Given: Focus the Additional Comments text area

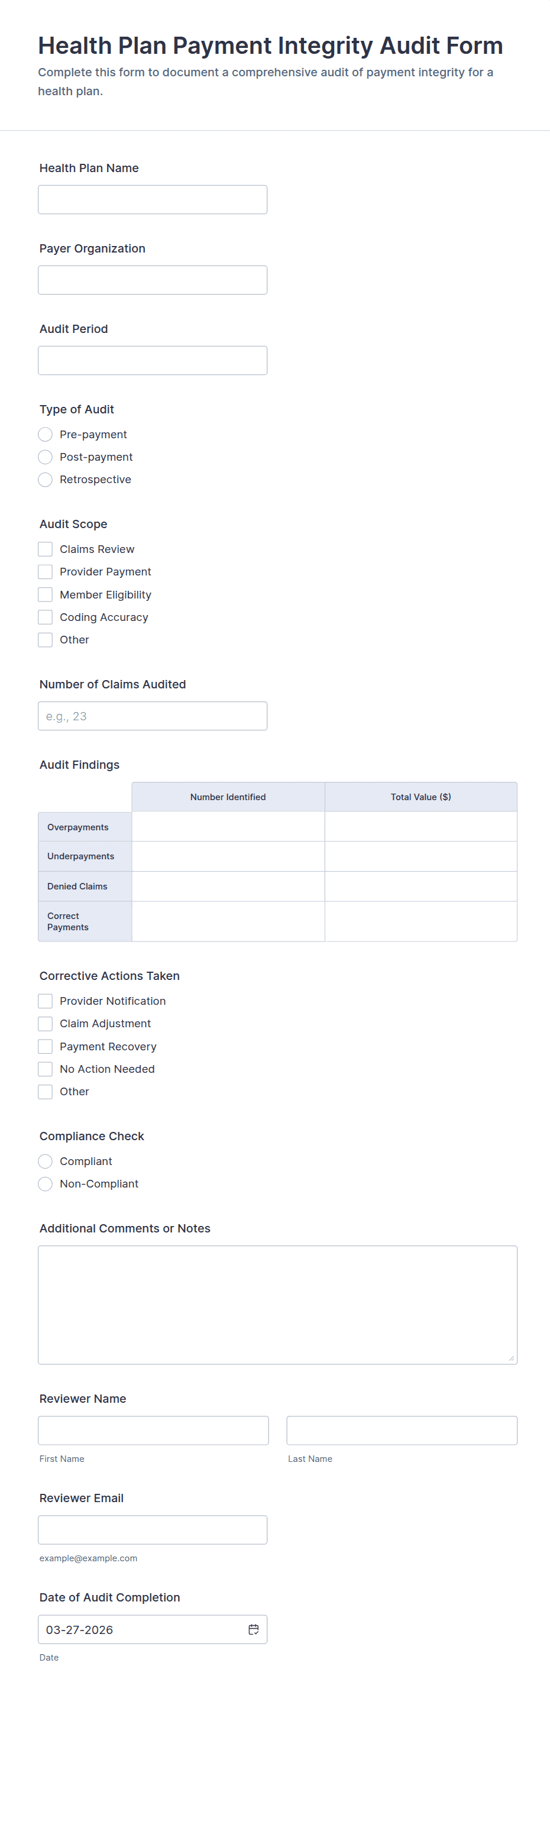Looking at the screenshot, I should point(278,1305).
